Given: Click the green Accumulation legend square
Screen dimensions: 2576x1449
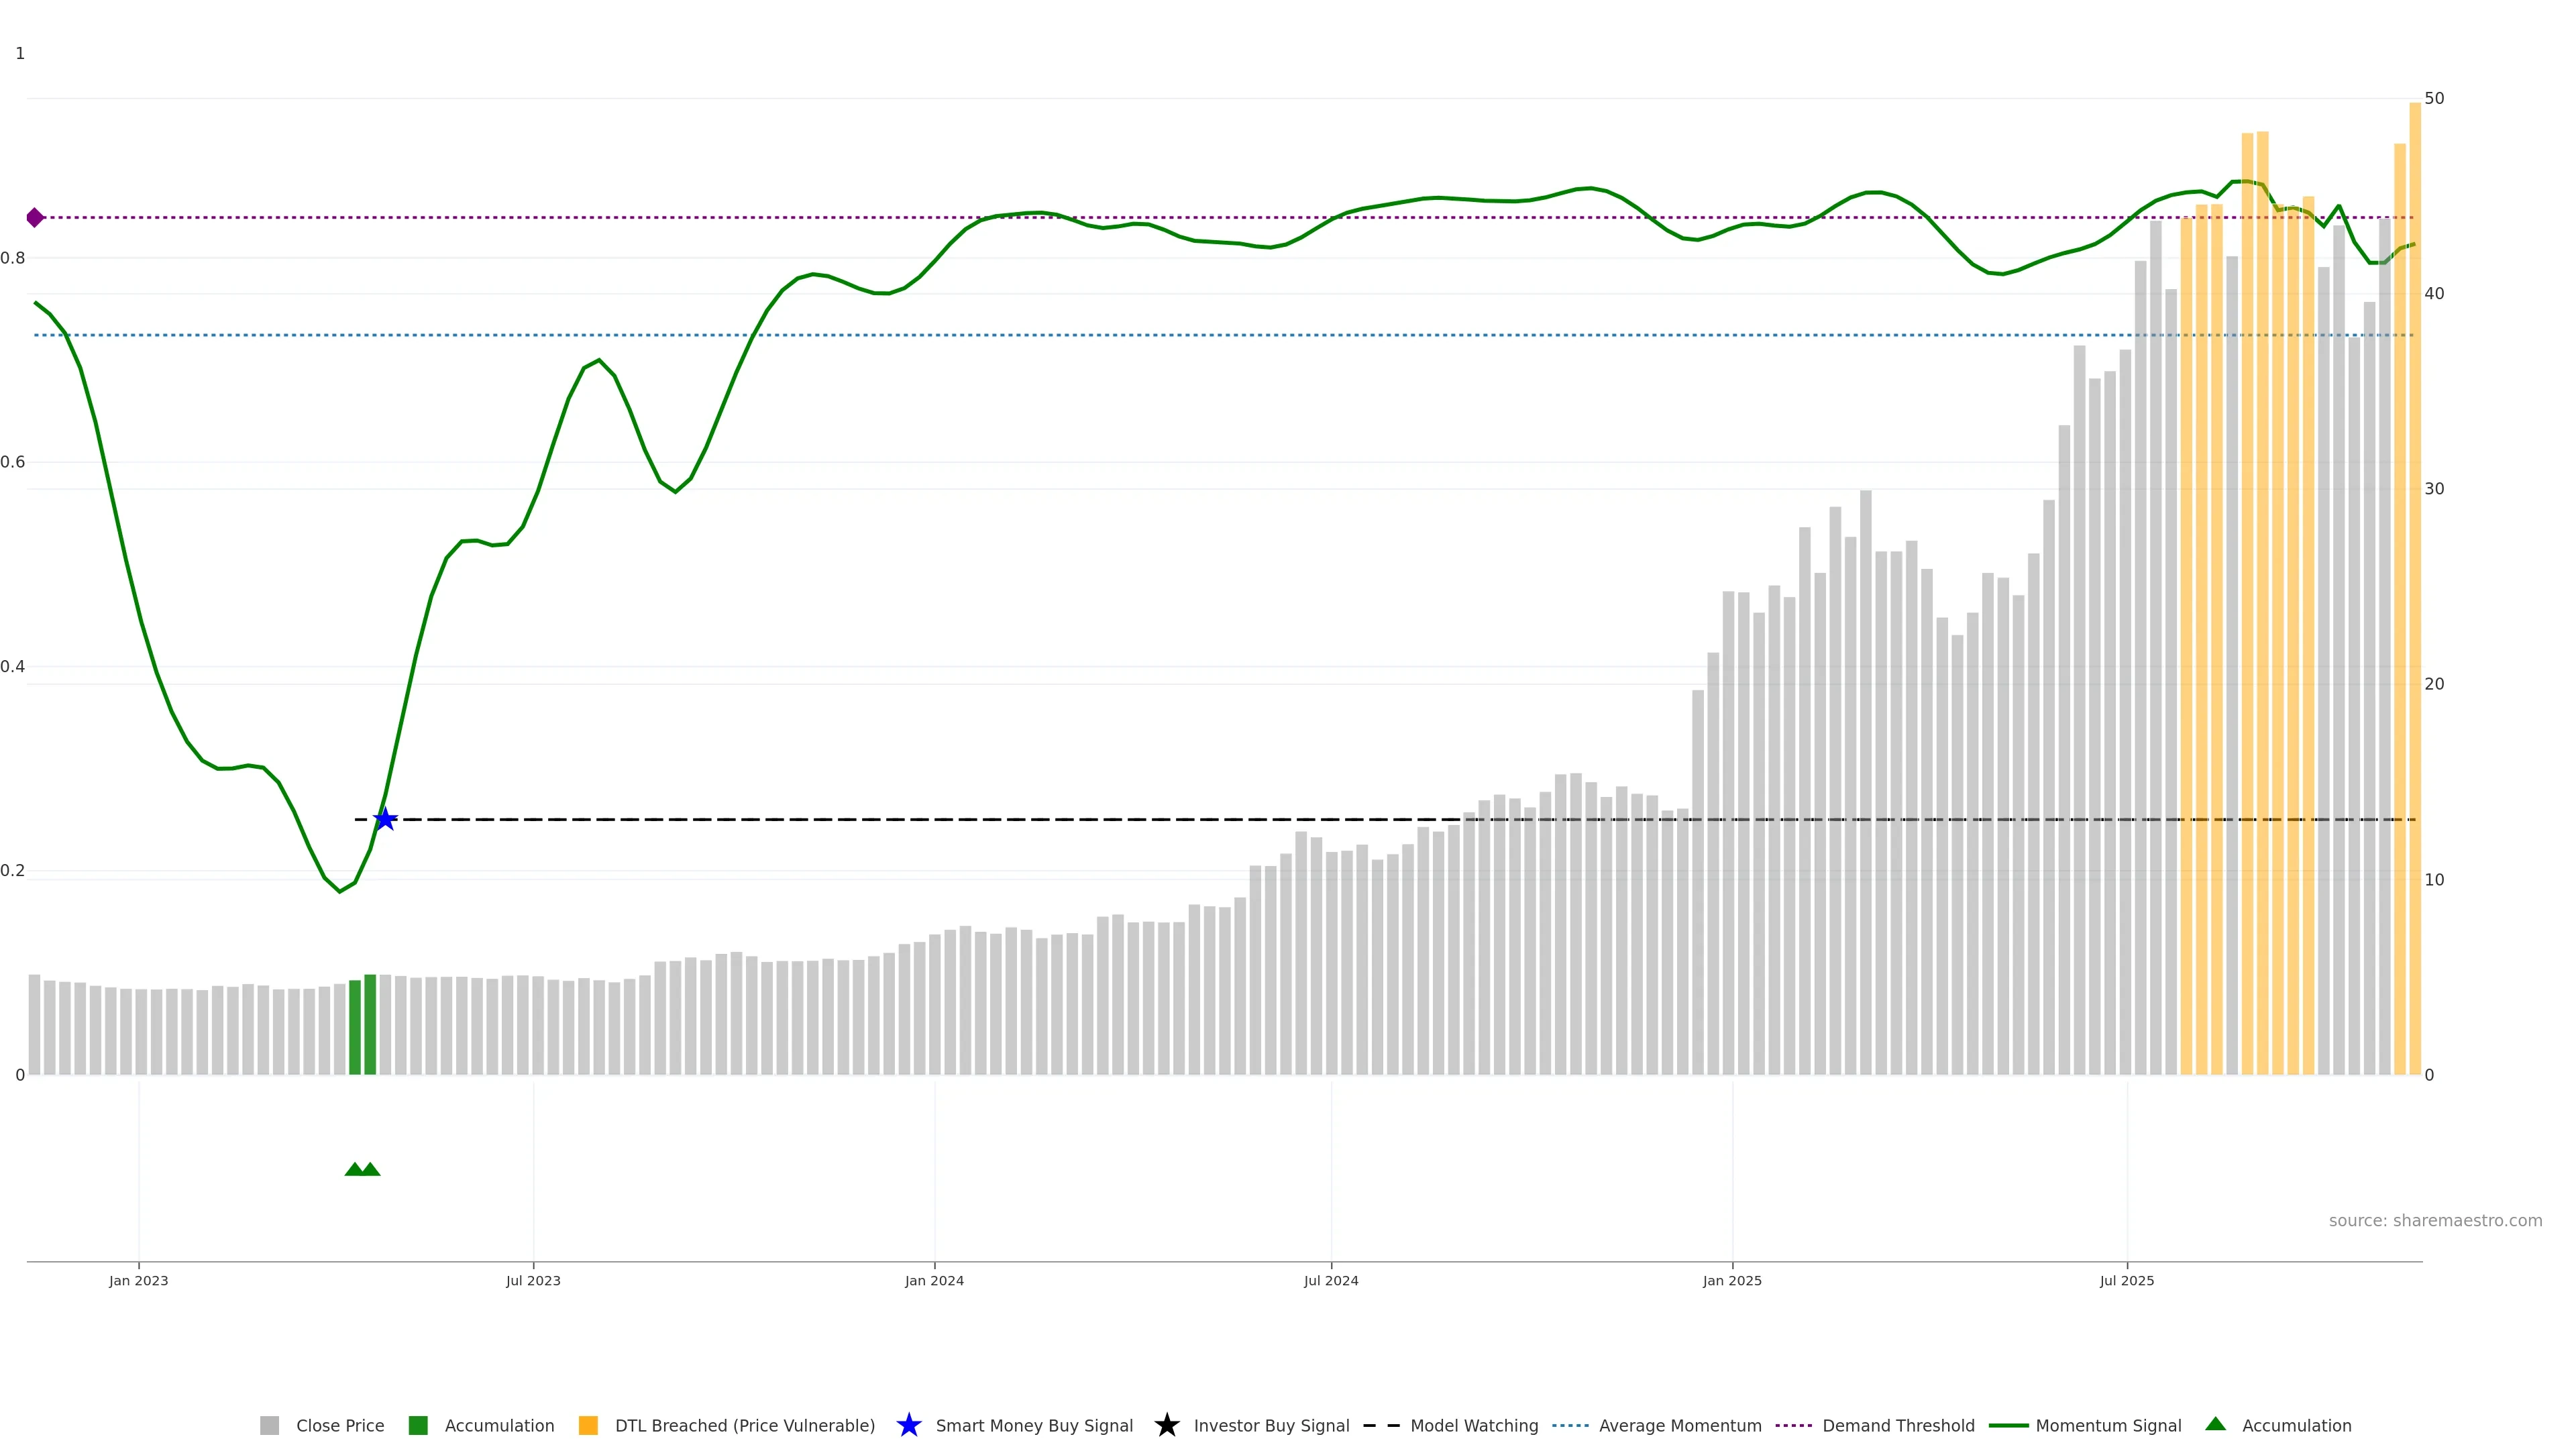Looking at the screenshot, I should click(x=418, y=1425).
